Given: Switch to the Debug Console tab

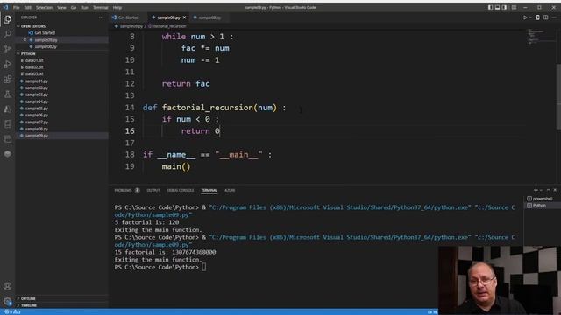Looking at the screenshot, I should click(181, 190).
